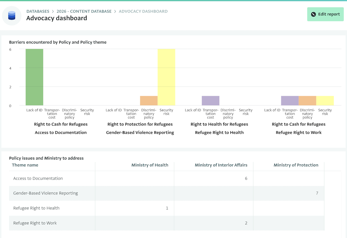
Task: Select the orange Discriminatory policy bar
Action: pos(149,101)
